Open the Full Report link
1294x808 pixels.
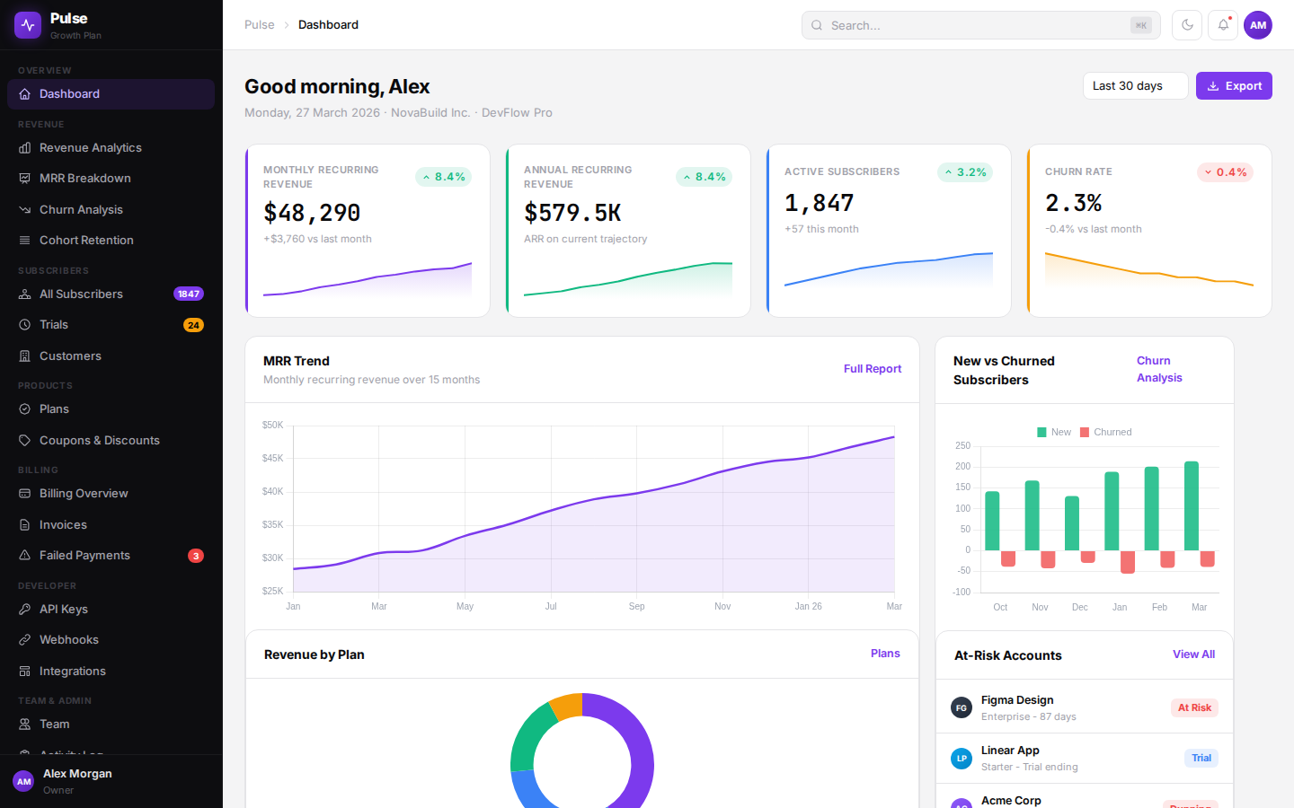(873, 369)
